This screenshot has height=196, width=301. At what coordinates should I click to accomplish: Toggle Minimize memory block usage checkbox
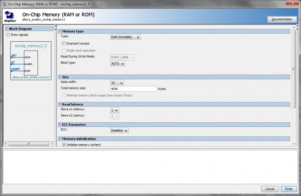click(64, 95)
